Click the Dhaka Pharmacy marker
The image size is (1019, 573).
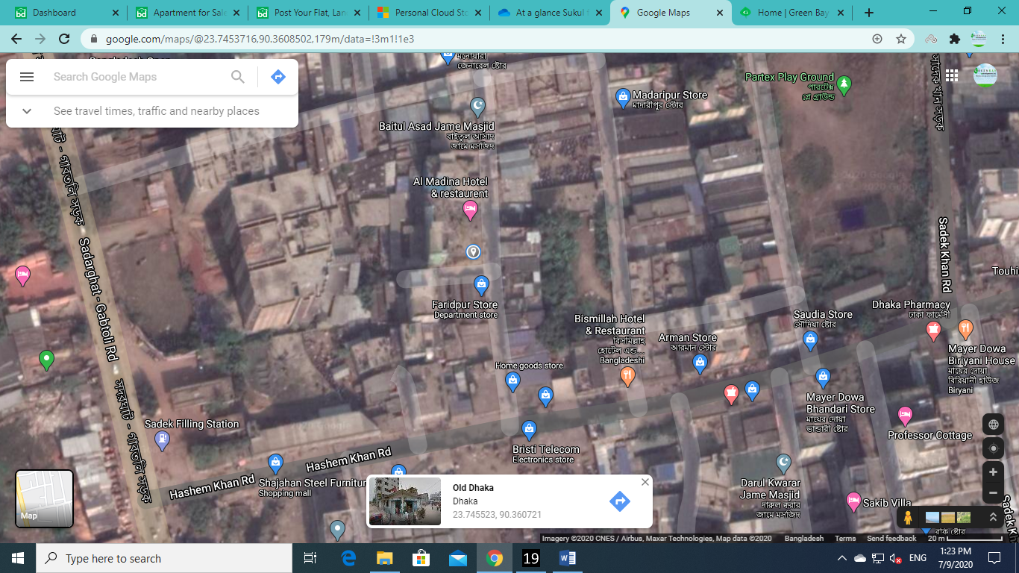(933, 331)
